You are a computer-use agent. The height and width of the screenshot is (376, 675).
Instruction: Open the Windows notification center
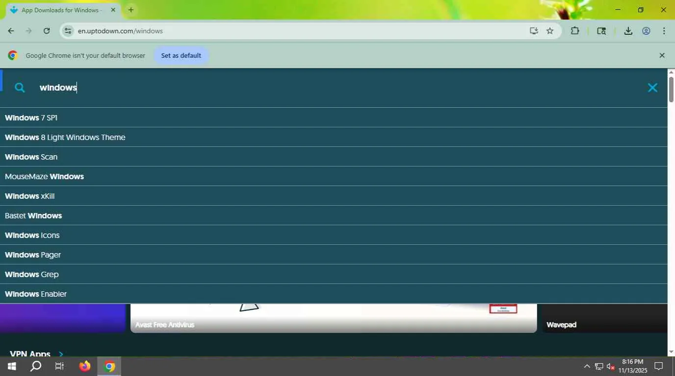pyautogui.click(x=659, y=366)
